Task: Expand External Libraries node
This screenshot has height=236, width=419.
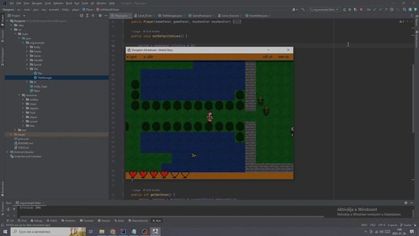Action: pos(8,152)
